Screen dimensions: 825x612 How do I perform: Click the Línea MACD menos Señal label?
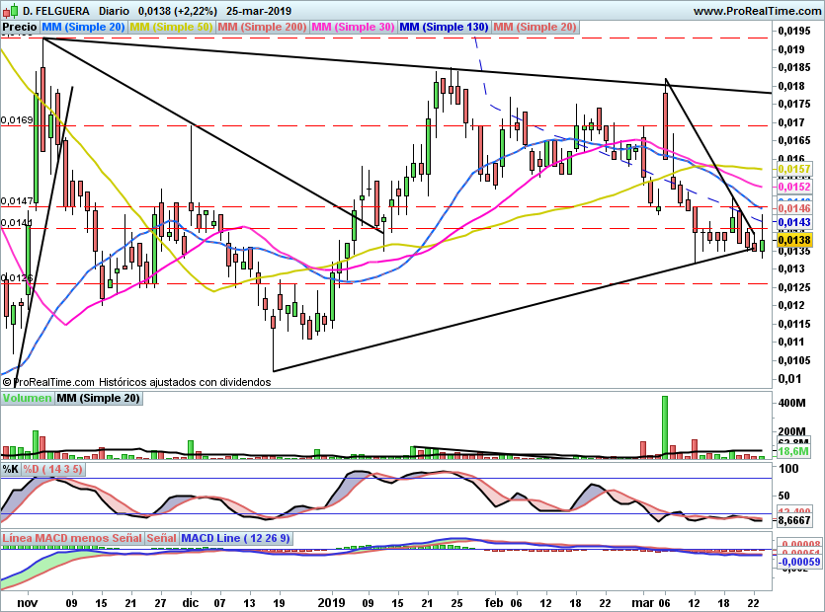tap(72, 538)
